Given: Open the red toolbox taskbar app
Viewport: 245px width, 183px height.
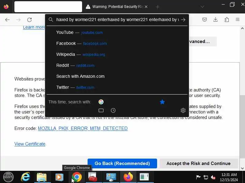Looking at the screenshot, I should pyautogui.click(x=93, y=177).
